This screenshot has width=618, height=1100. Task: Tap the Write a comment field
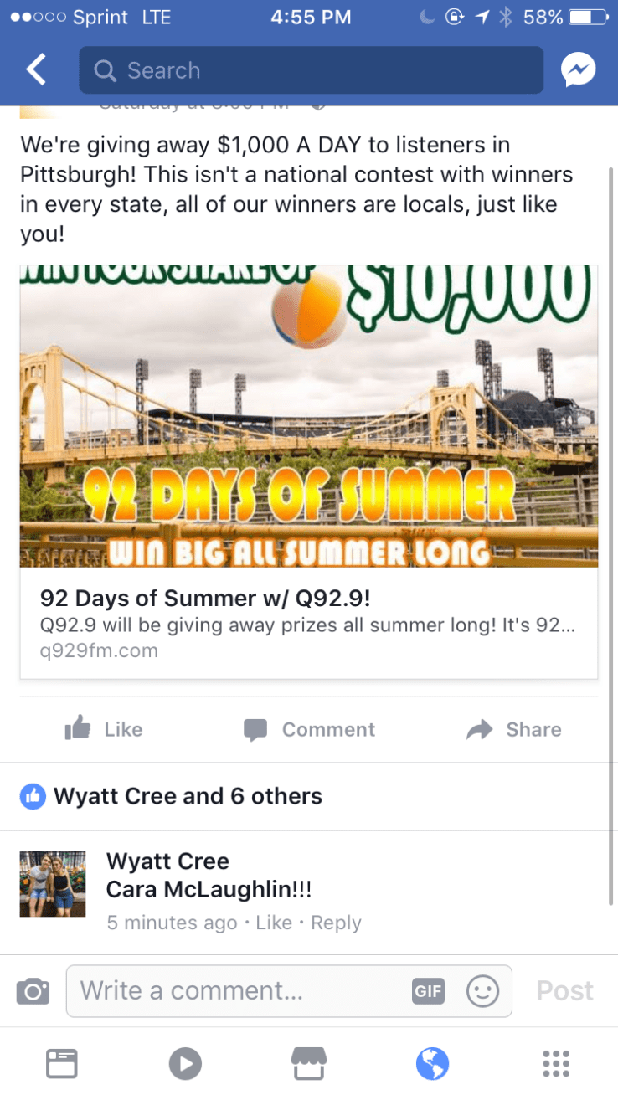coord(289,992)
